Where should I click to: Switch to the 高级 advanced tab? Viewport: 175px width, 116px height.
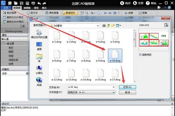36,8
